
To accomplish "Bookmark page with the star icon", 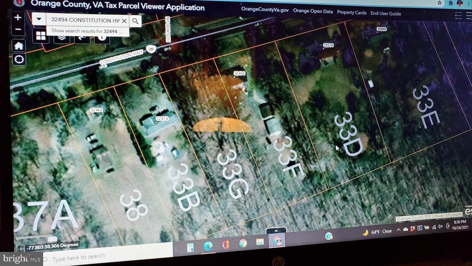I will pos(440,3).
